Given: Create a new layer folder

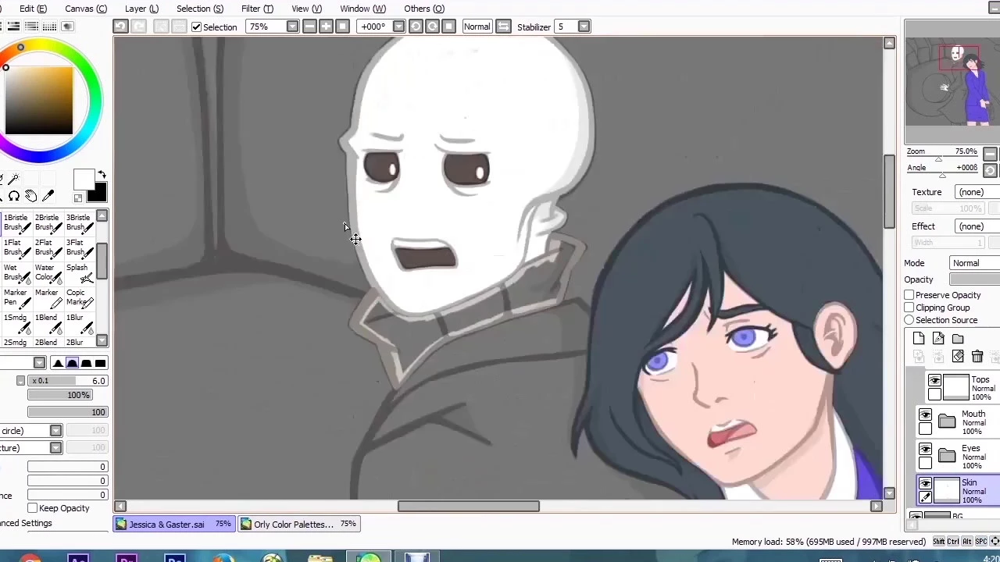Looking at the screenshot, I should point(958,338).
